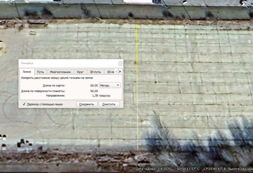This screenshot has width=253, height=173.
Task: Close the Линейка dialog
Action: pos(120,63)
